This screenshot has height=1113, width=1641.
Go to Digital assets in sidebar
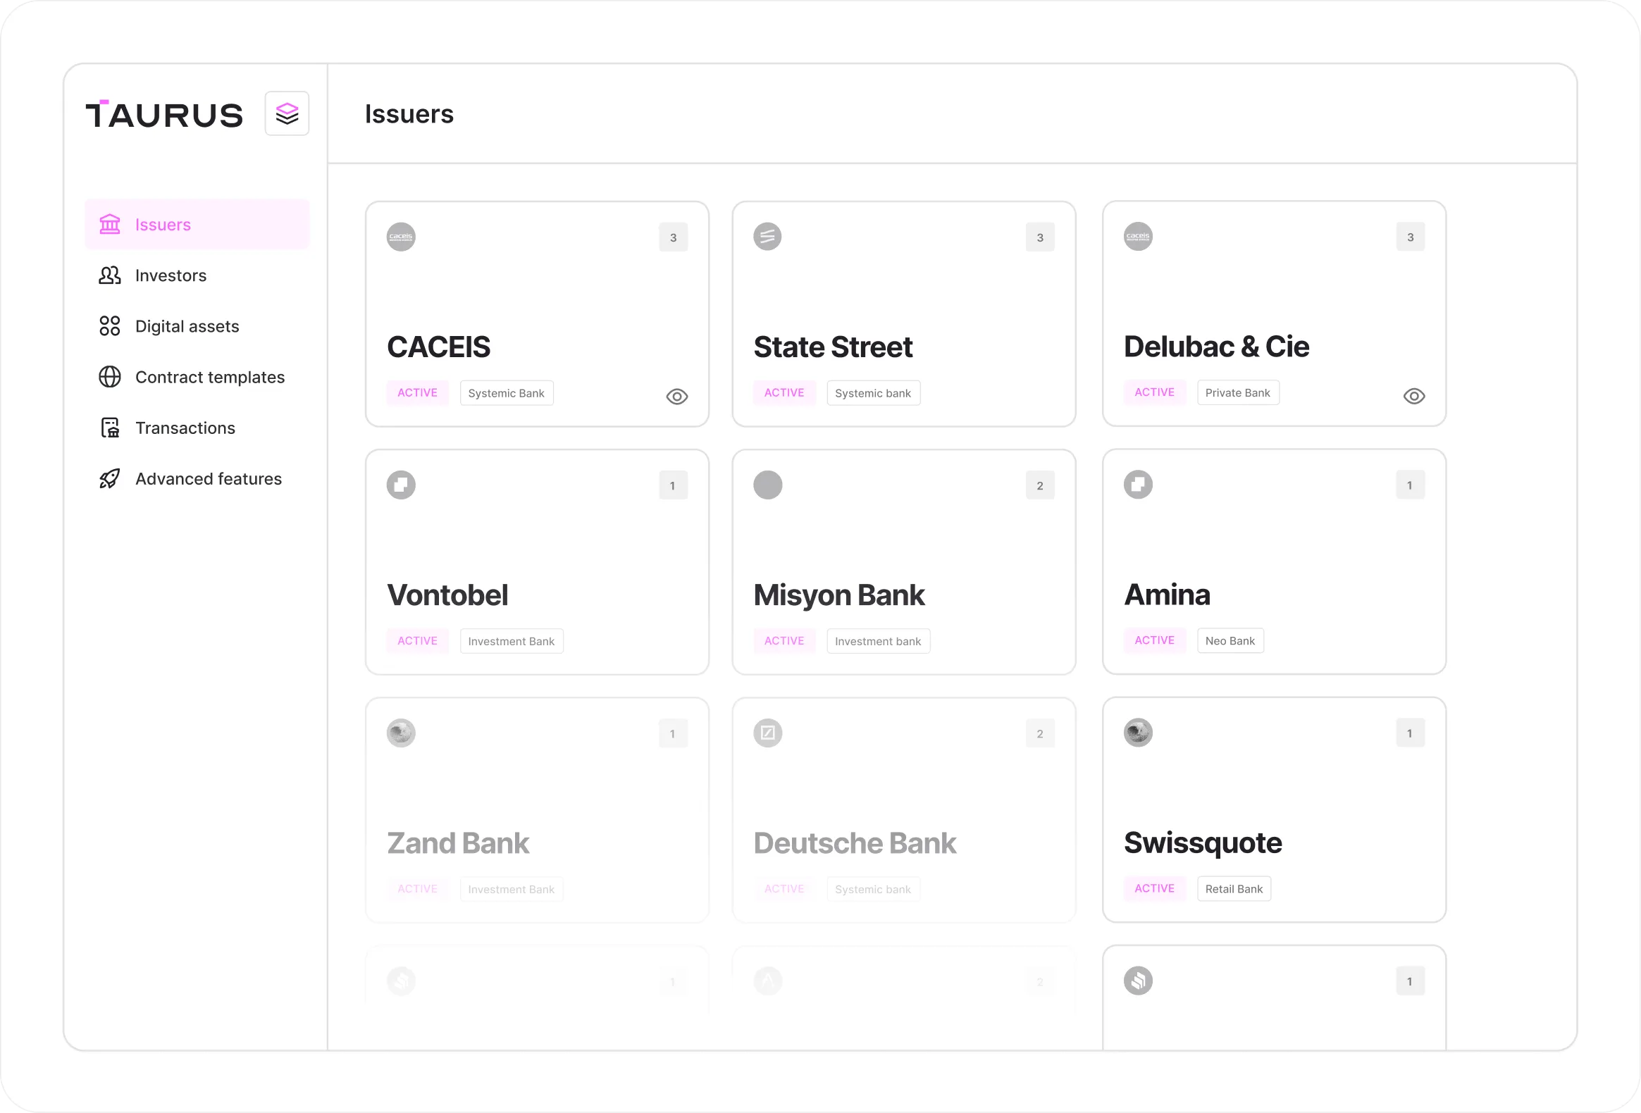coord(187,326)
